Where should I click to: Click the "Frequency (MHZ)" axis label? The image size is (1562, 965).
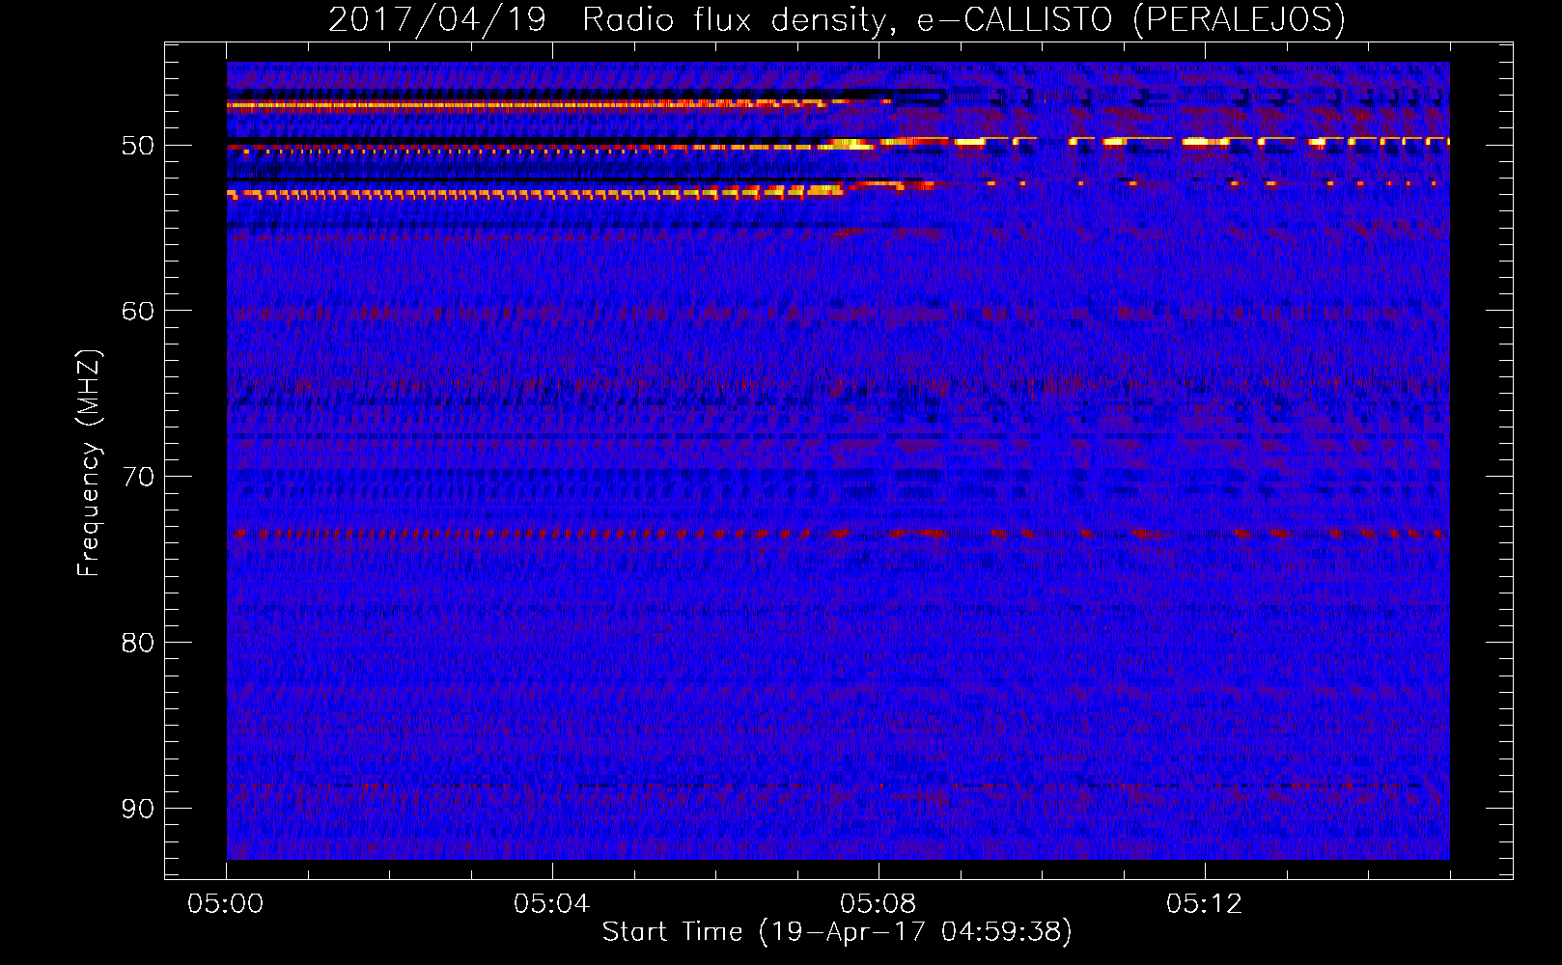[88, 462]
